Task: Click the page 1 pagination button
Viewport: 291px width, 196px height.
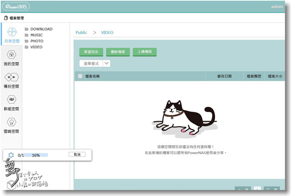Action: [x=257, y=188]
